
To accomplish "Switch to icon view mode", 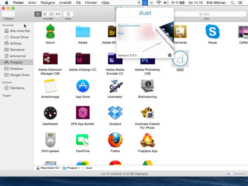I will [38, 14].
